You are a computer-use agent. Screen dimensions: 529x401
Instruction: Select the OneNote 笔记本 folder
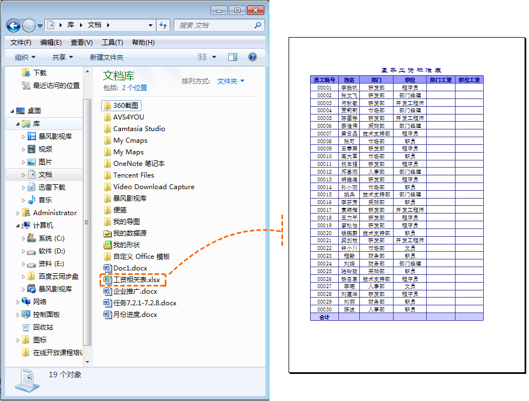134,164
